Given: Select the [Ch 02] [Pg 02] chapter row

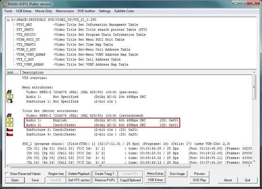Looking at the screenshot, I should coord(139,153).
